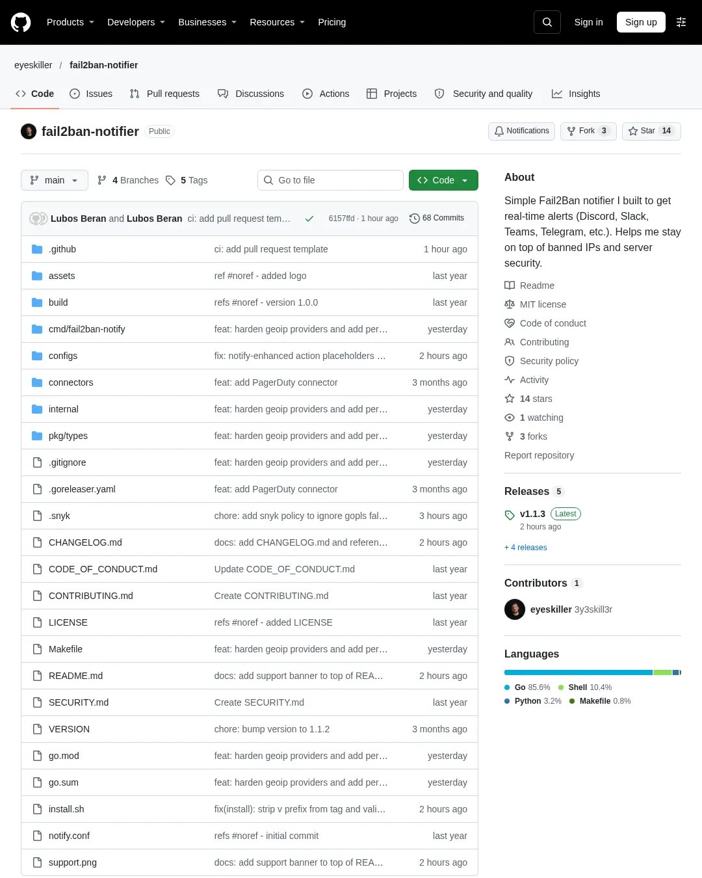
Task: Open the search magnifier button
Action: pyautogui.click(x=547, y=22)
